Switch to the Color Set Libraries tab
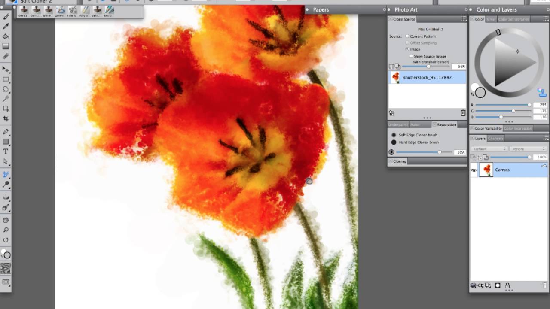The height and width of the screenshot is (309, 550). click(513, 19)
